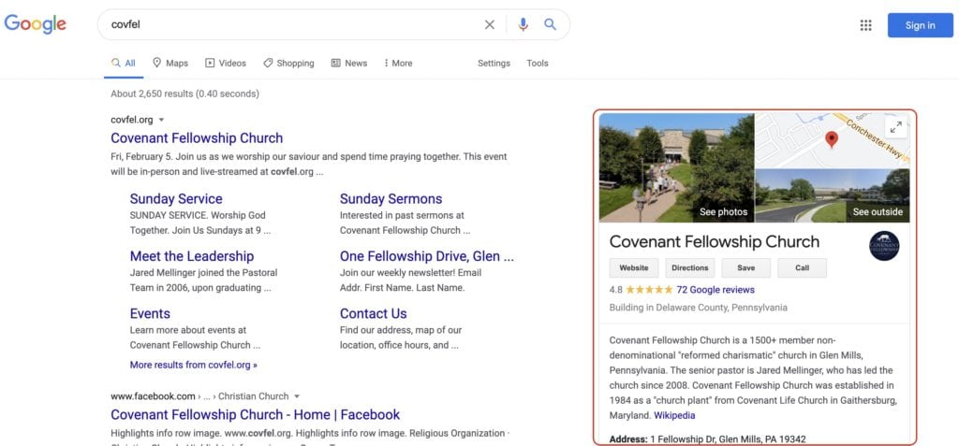This screenshot has width=959, height=446.
Task: Open the facebook.com result dropdown arrow
Action: click(297, 396)
